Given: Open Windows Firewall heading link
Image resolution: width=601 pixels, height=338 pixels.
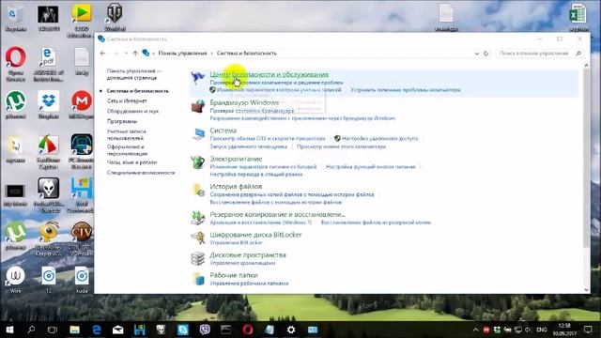Looking at the screenshot, I should [244, 102].
